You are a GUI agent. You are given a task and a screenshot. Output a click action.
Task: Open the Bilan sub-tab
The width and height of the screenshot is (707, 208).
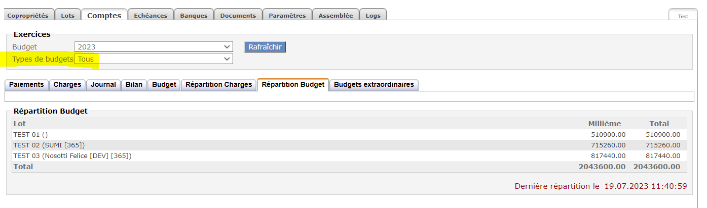tap(134, 85)
